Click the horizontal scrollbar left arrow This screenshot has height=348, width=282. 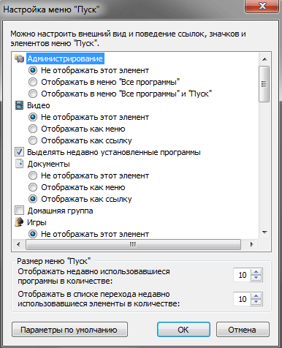pos(18,244)
